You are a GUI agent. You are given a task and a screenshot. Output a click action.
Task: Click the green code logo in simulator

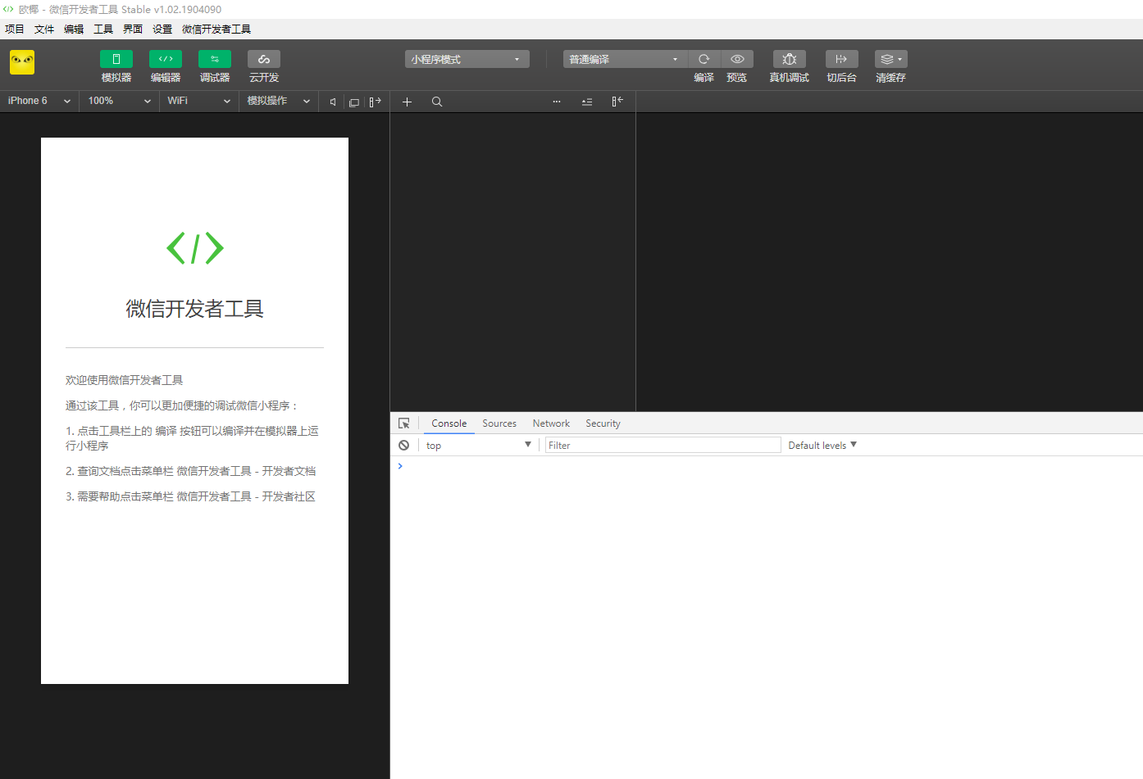point(195,248)
